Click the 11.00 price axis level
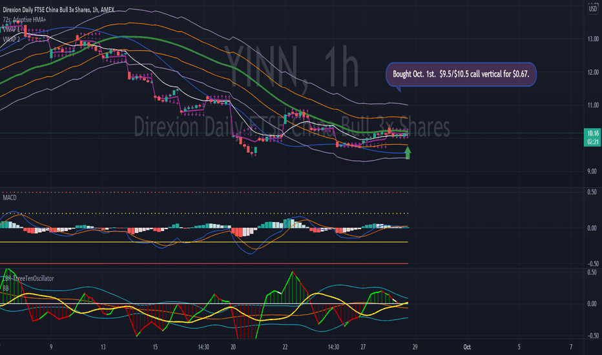 click(593, 105)
